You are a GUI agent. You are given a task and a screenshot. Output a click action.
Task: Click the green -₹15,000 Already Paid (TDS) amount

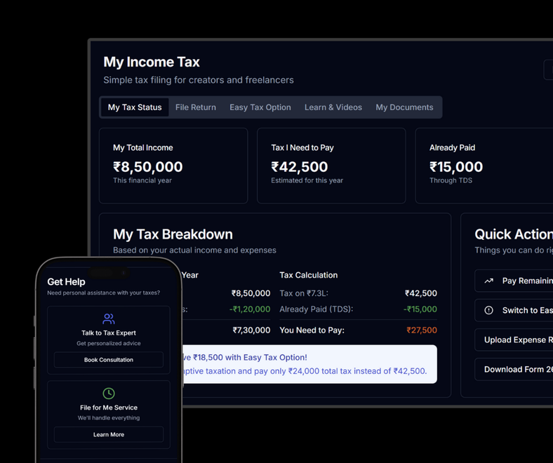(x=420, y=309)
